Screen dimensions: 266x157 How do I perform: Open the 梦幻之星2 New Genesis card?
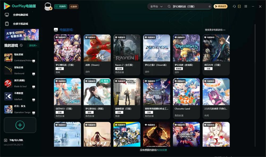pyautogui.click(x=157, y=55)
